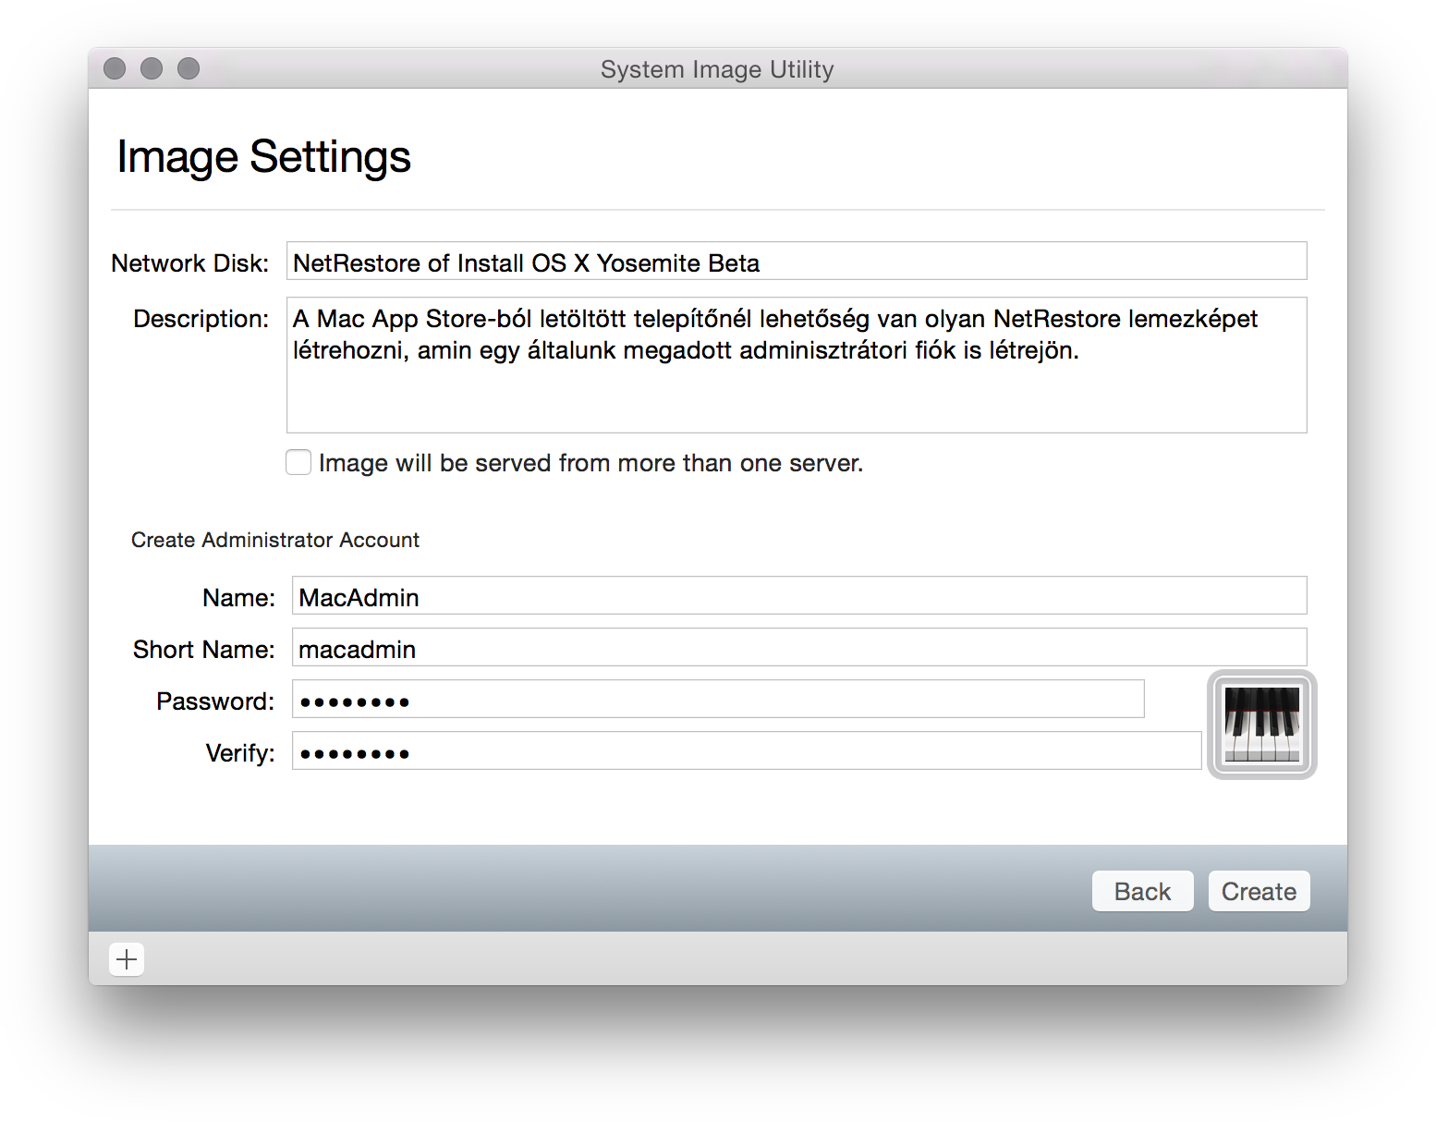Click the plus add button

[x=127, y=959]
